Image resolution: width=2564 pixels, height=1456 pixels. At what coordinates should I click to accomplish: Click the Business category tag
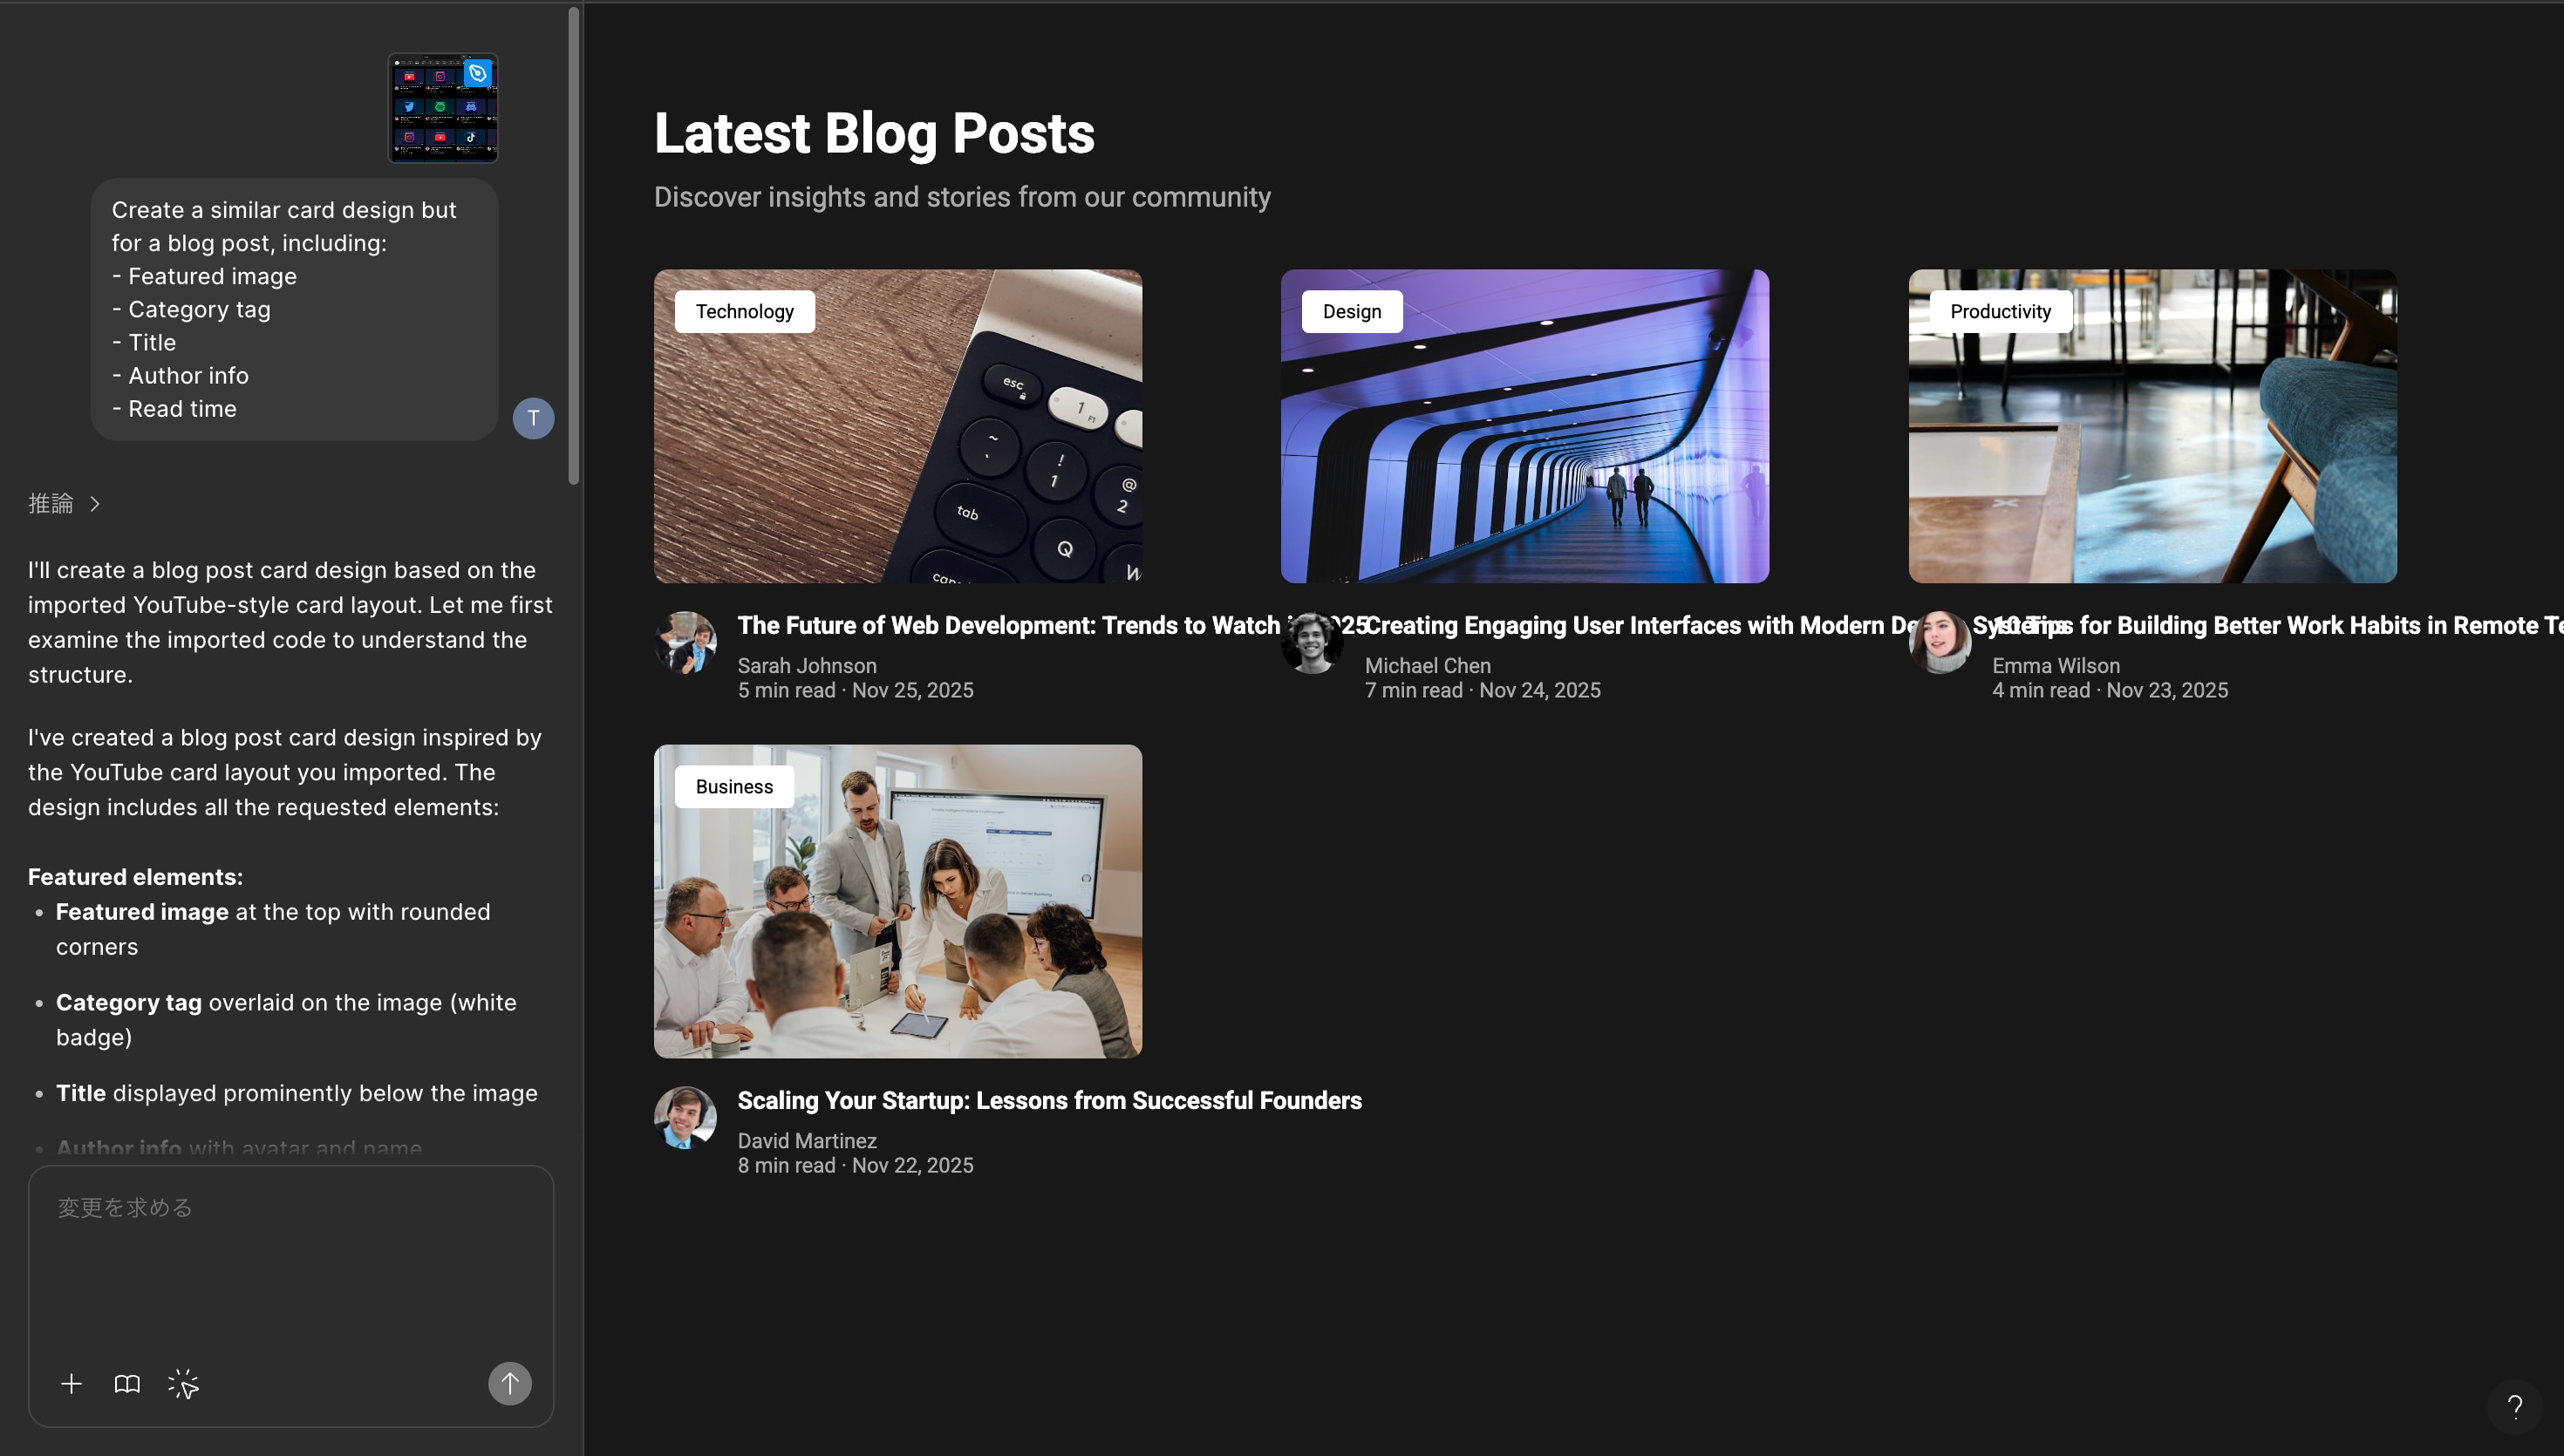[x=734, y=786]
